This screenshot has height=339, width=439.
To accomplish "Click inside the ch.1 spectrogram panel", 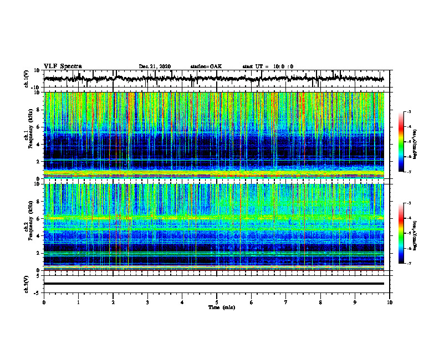I will pos(213,135).
